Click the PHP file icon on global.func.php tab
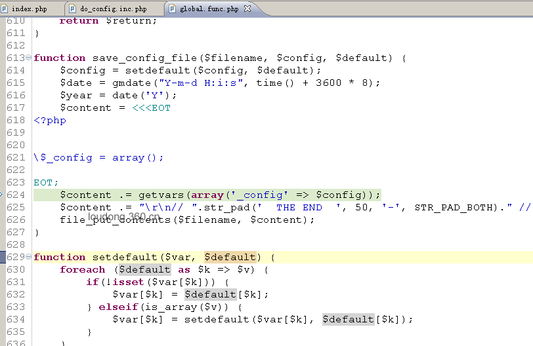This screenshot has width=533, height=346. 172,9
